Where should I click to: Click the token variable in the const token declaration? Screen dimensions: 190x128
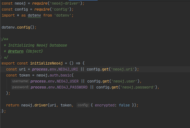pyautogui.click(x=25, y=75)
